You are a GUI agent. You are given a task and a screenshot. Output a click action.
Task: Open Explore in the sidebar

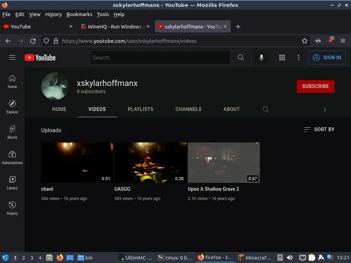(x=12, y=107)
